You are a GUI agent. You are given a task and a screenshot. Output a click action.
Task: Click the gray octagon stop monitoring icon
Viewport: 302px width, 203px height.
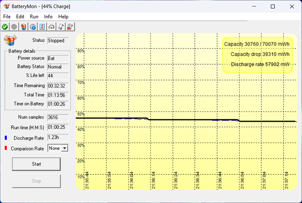[14, 27]
